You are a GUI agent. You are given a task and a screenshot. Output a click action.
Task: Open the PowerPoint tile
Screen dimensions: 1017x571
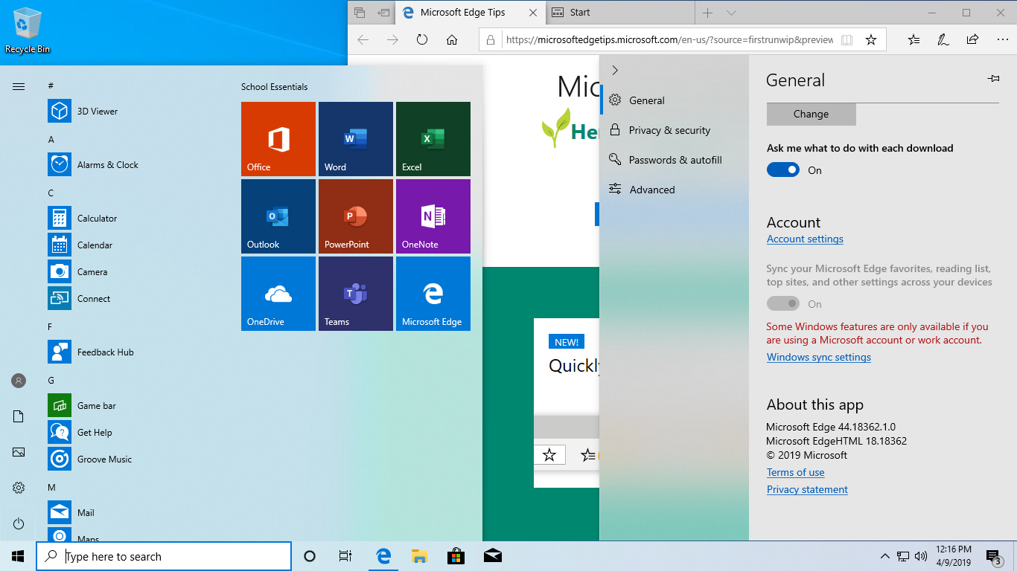tap(356, 216)
